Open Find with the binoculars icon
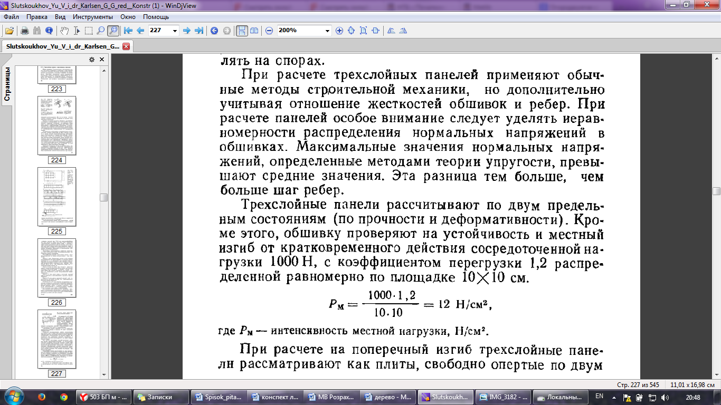 pyautogui.click(x=37, y=31)
